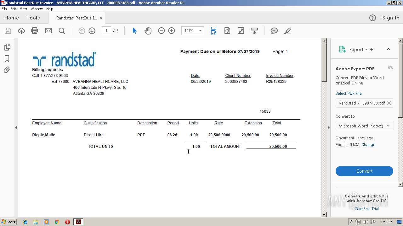The image size is (403, 226).
Task: Open the Help question mark icon
Action: 372,18
